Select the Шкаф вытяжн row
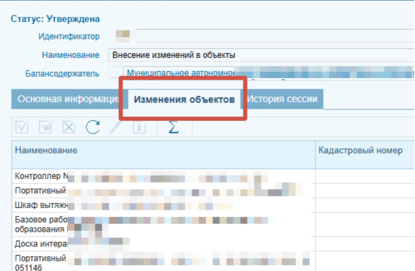 click(x=213, y=205)
